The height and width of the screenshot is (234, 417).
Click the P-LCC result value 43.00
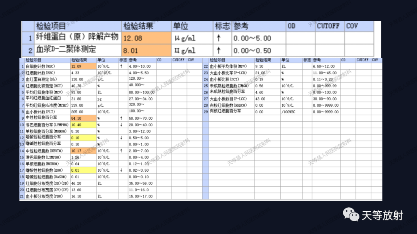[260, 99]
